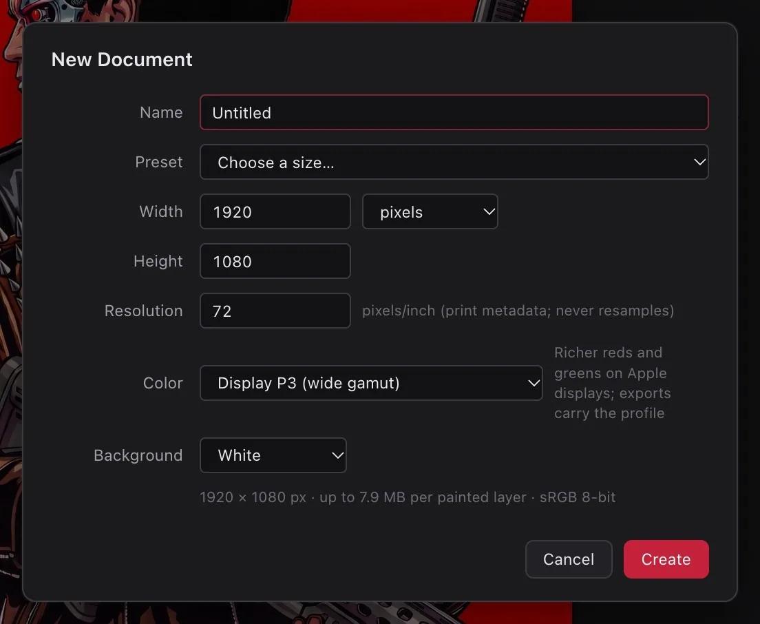Image resolution: width=760 pixels, height=624 pixels.
Task: Click the Resolution field showing 72
Action: coord(275,311)
